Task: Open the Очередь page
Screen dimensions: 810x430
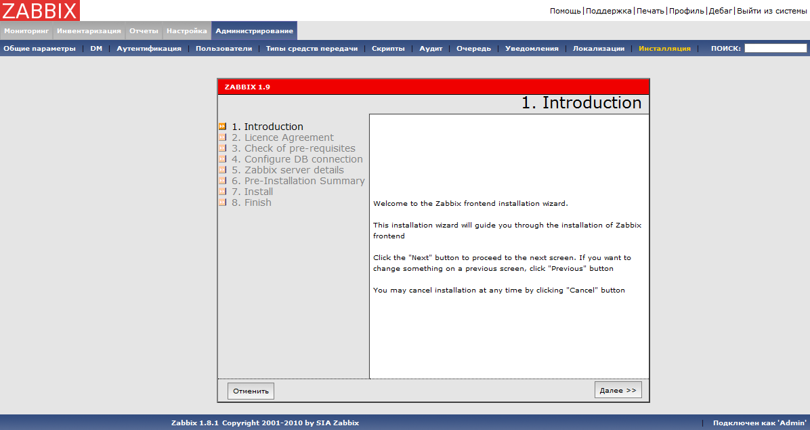Action: (473, 49)
